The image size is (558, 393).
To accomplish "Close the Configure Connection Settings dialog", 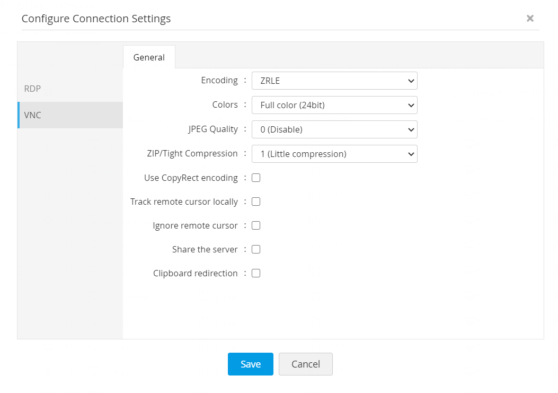I will pyautogui.click(x=530, y=19).
